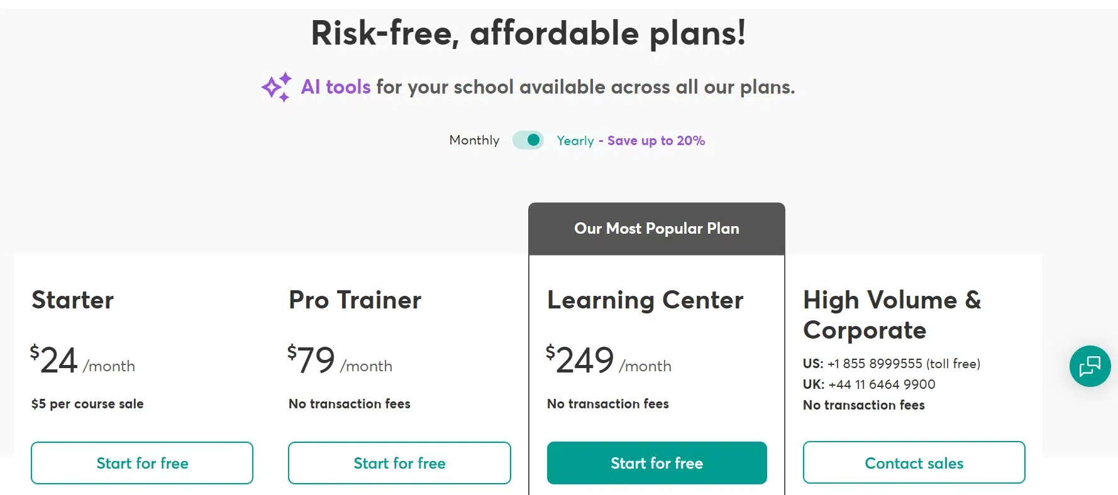Click the "Save up to 20%" text
The width and height of the screenshot is (1118, 495).
pyautogui.click(x=656, y=141)
